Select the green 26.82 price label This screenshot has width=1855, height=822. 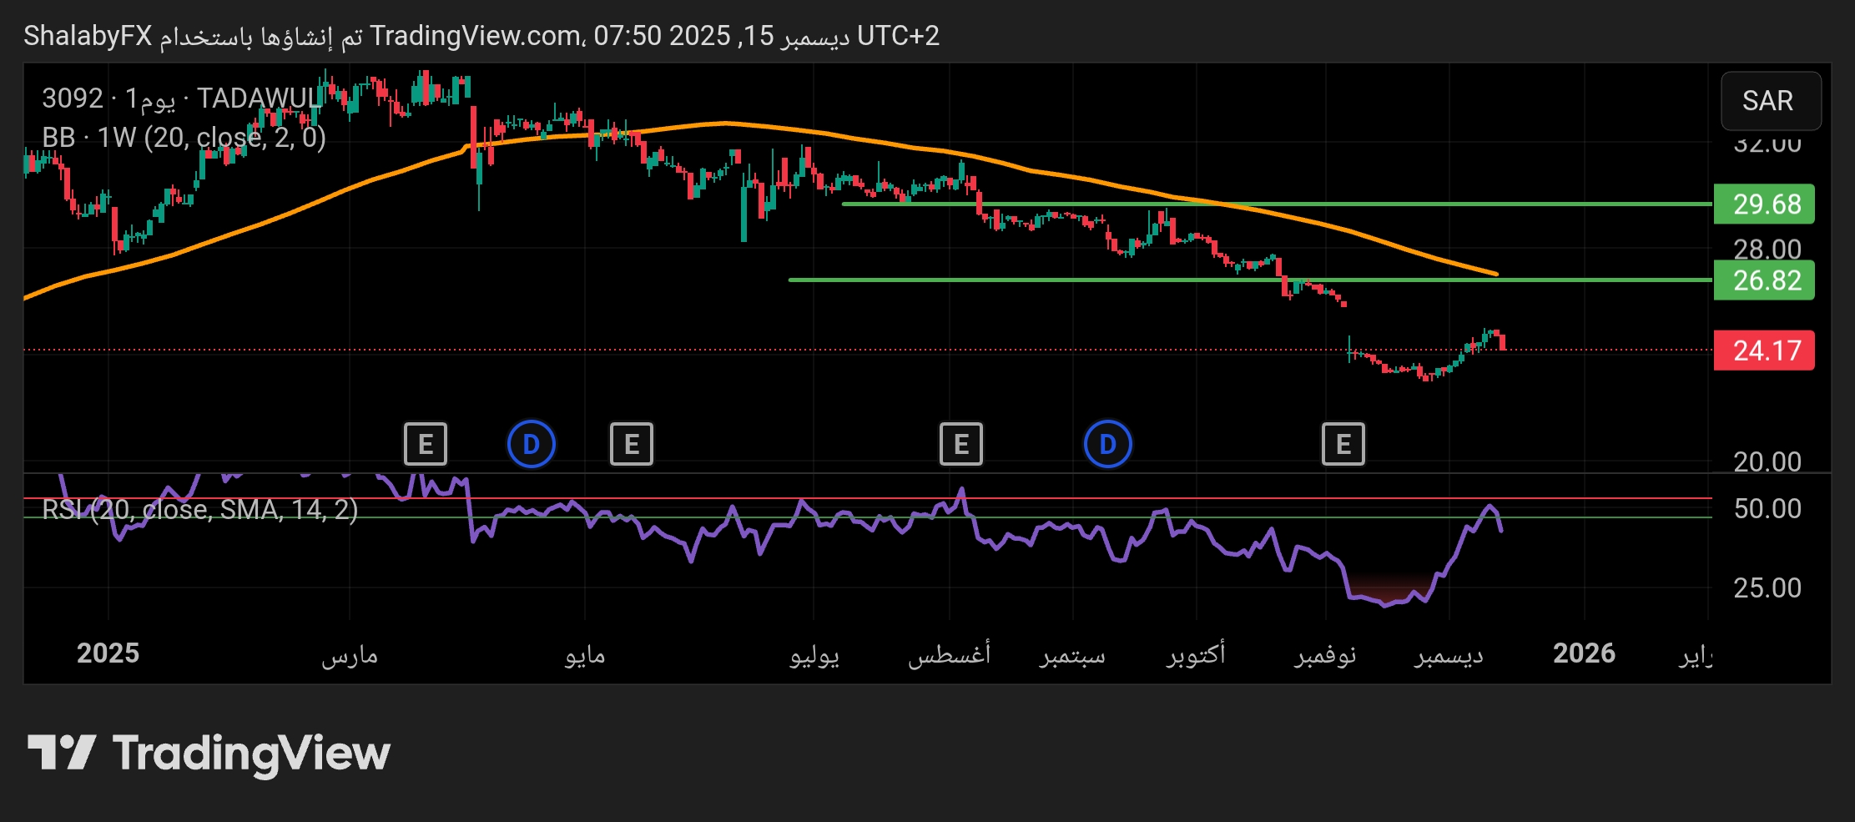pyautogui.click(x=1763, y=280)
